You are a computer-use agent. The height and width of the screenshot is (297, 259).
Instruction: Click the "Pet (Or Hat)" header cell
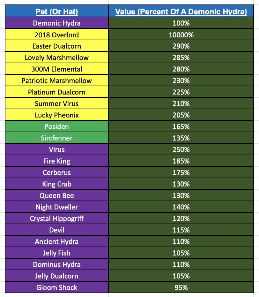point(57,12)
